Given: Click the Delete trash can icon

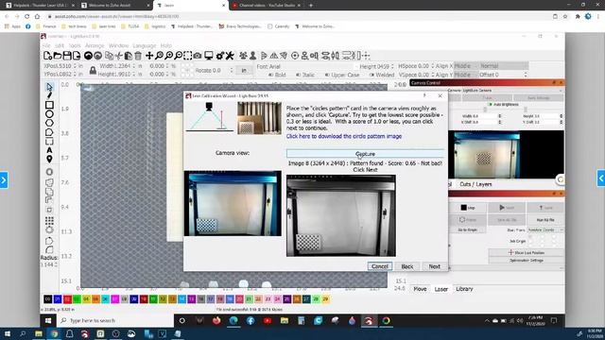Looking at the screenshot, I should 138,56.
